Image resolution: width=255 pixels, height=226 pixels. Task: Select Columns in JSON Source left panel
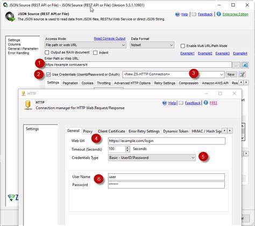[14, 44]
